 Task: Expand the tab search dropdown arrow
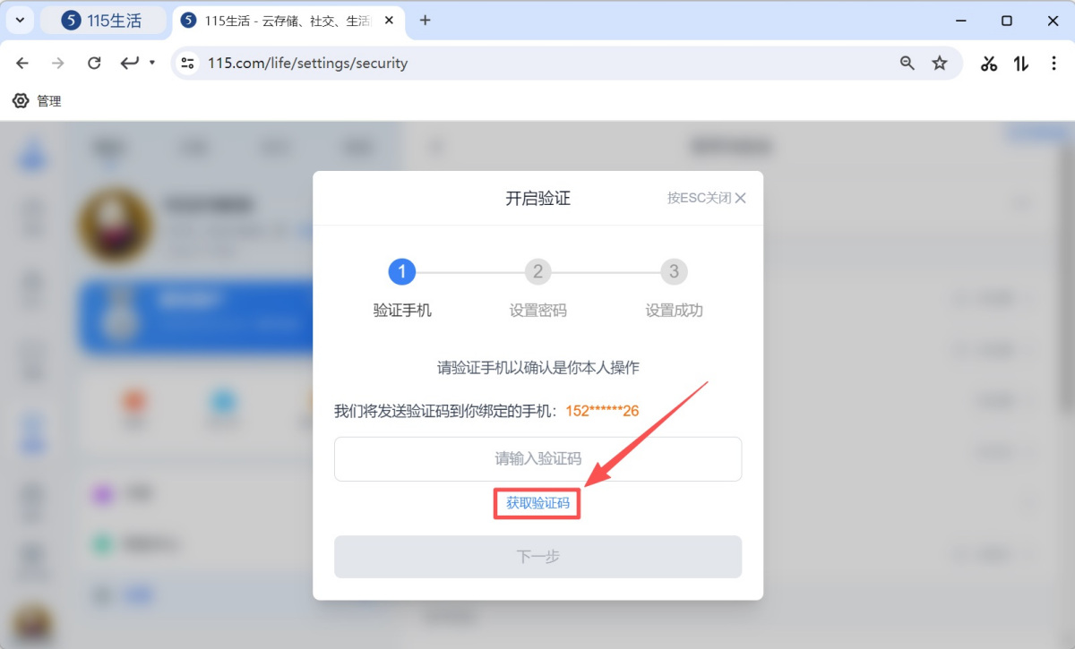tap(20, 21)
